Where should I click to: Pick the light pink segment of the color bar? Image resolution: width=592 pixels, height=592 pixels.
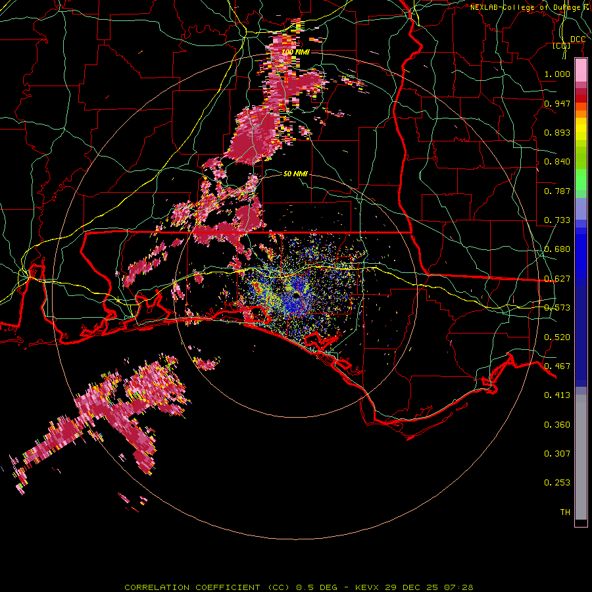(x=581, y=70)
